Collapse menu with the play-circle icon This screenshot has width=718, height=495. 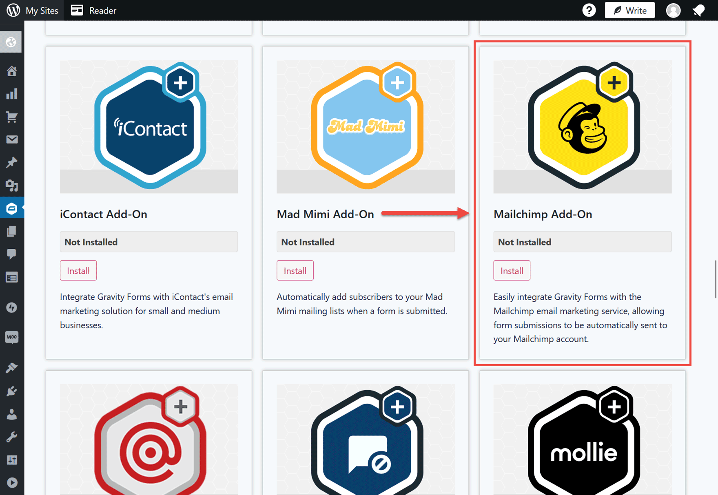[11, 483]
